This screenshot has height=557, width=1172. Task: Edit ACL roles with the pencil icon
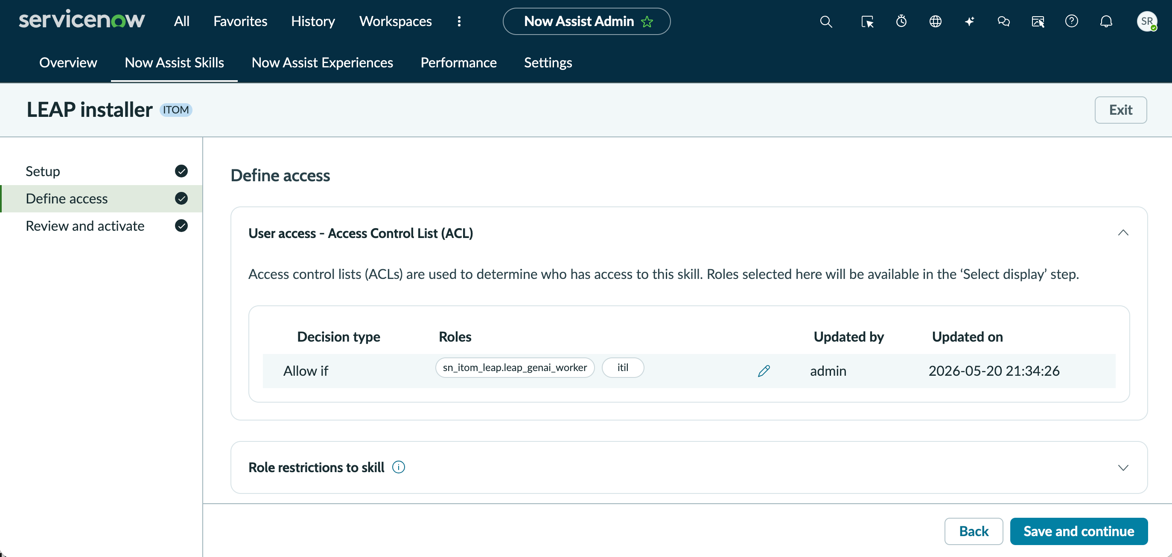click(764, 371)
